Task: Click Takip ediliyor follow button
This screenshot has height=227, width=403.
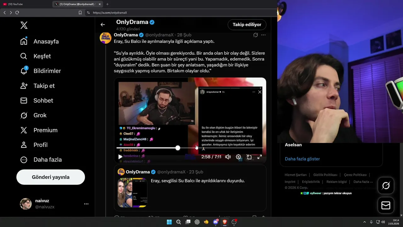Action: [247, 25]
